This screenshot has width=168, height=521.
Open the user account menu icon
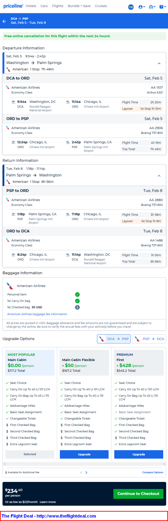(142, 7)
